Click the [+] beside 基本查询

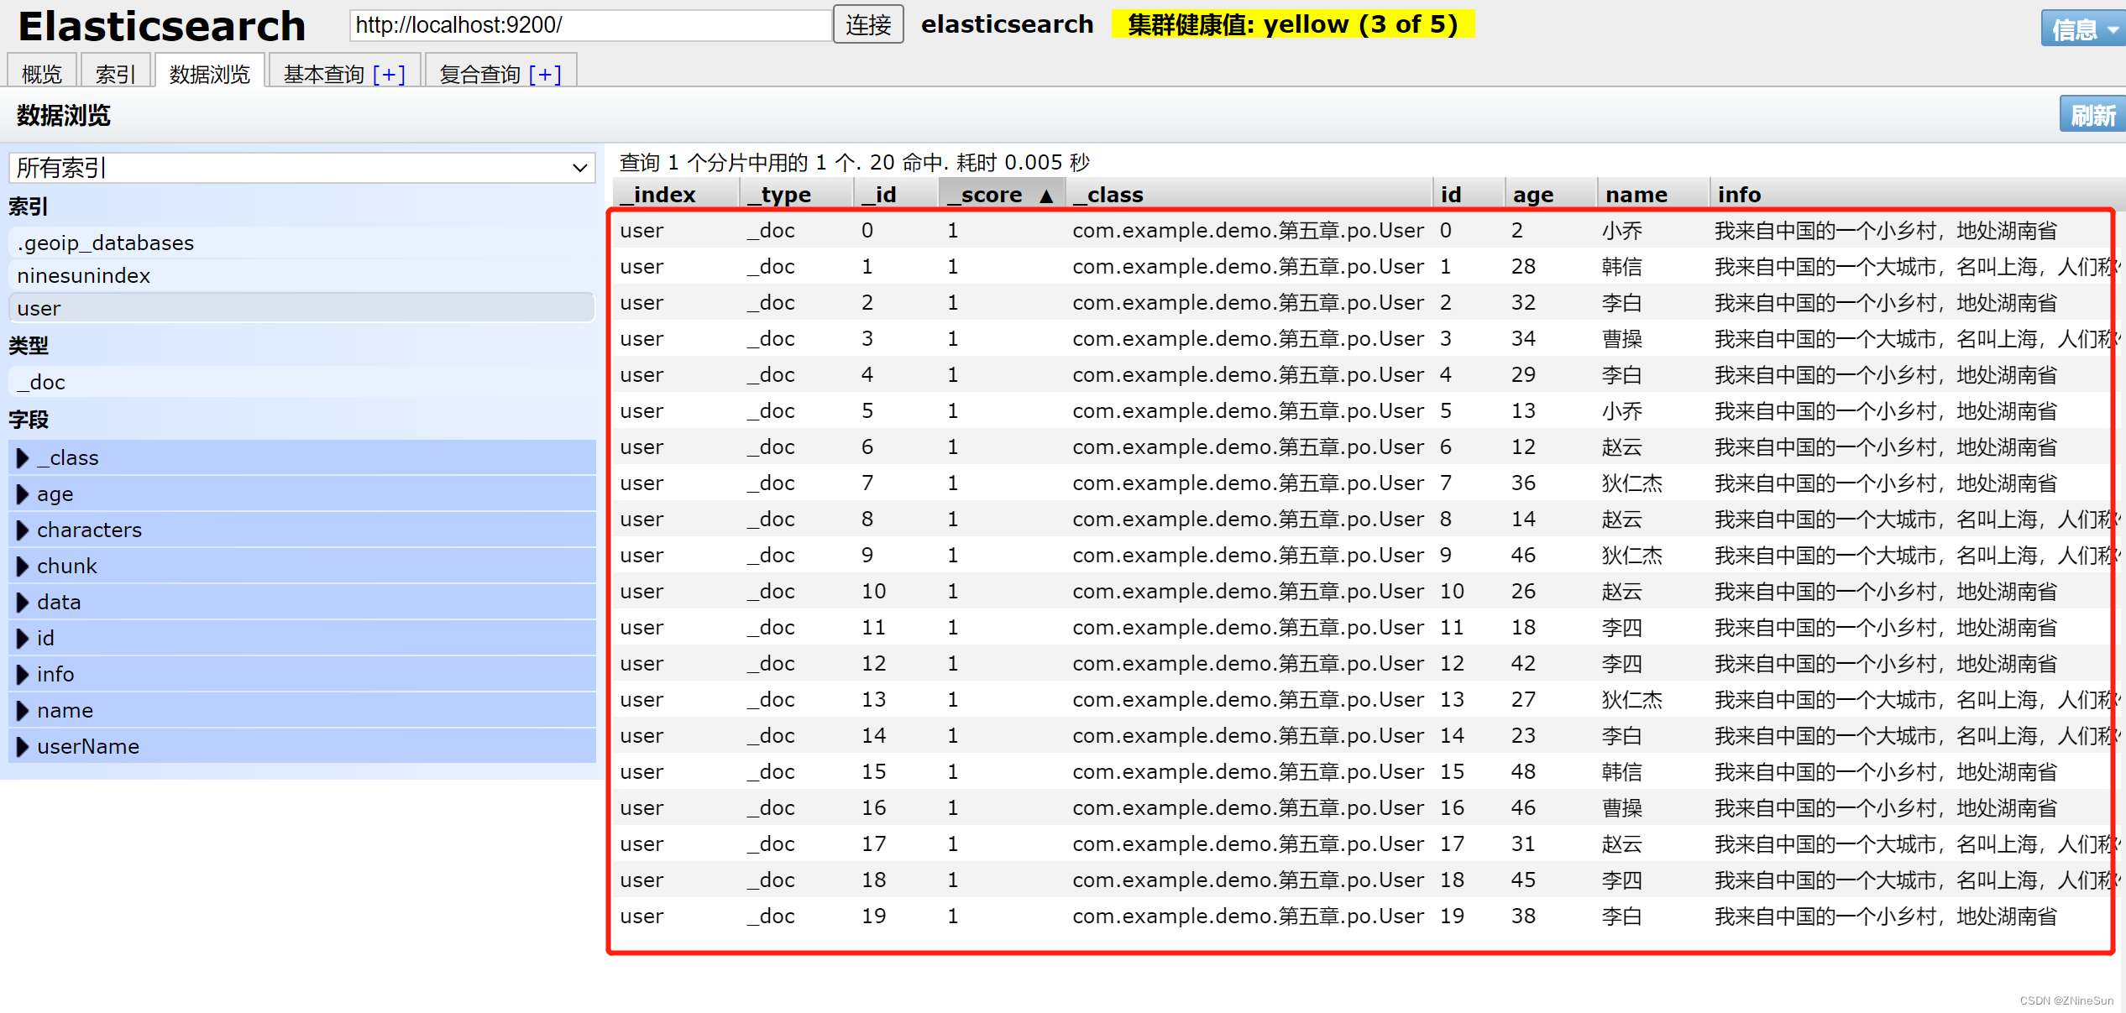(389, 75)
